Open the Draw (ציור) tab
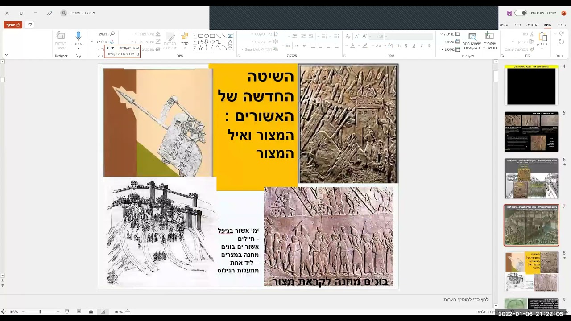 pyautogui.click(x=517, y=25)
